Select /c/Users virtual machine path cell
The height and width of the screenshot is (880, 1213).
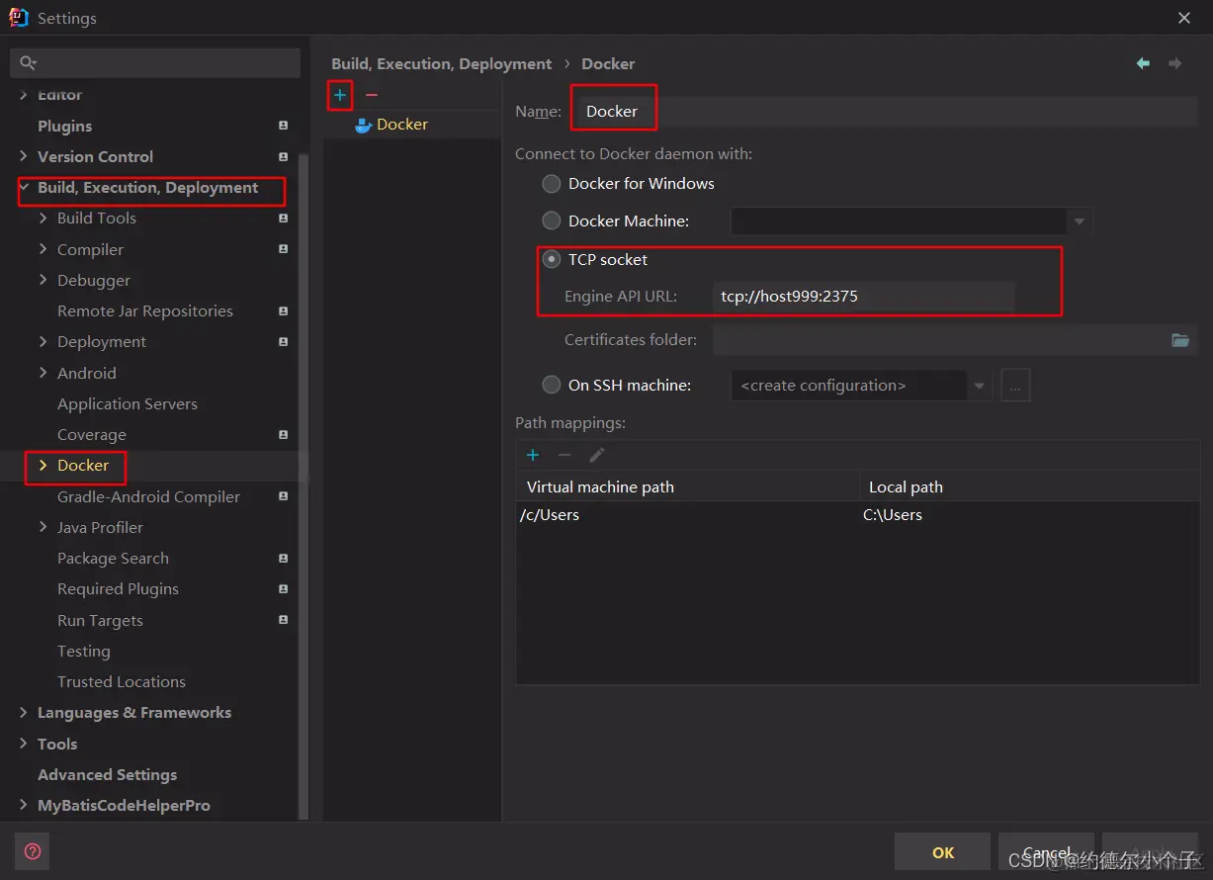(x=687, y=515)
